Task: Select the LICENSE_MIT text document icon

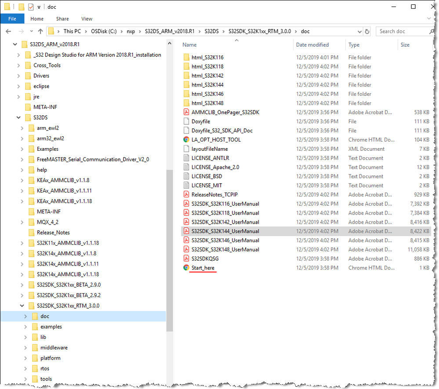Action: (186, 185)
